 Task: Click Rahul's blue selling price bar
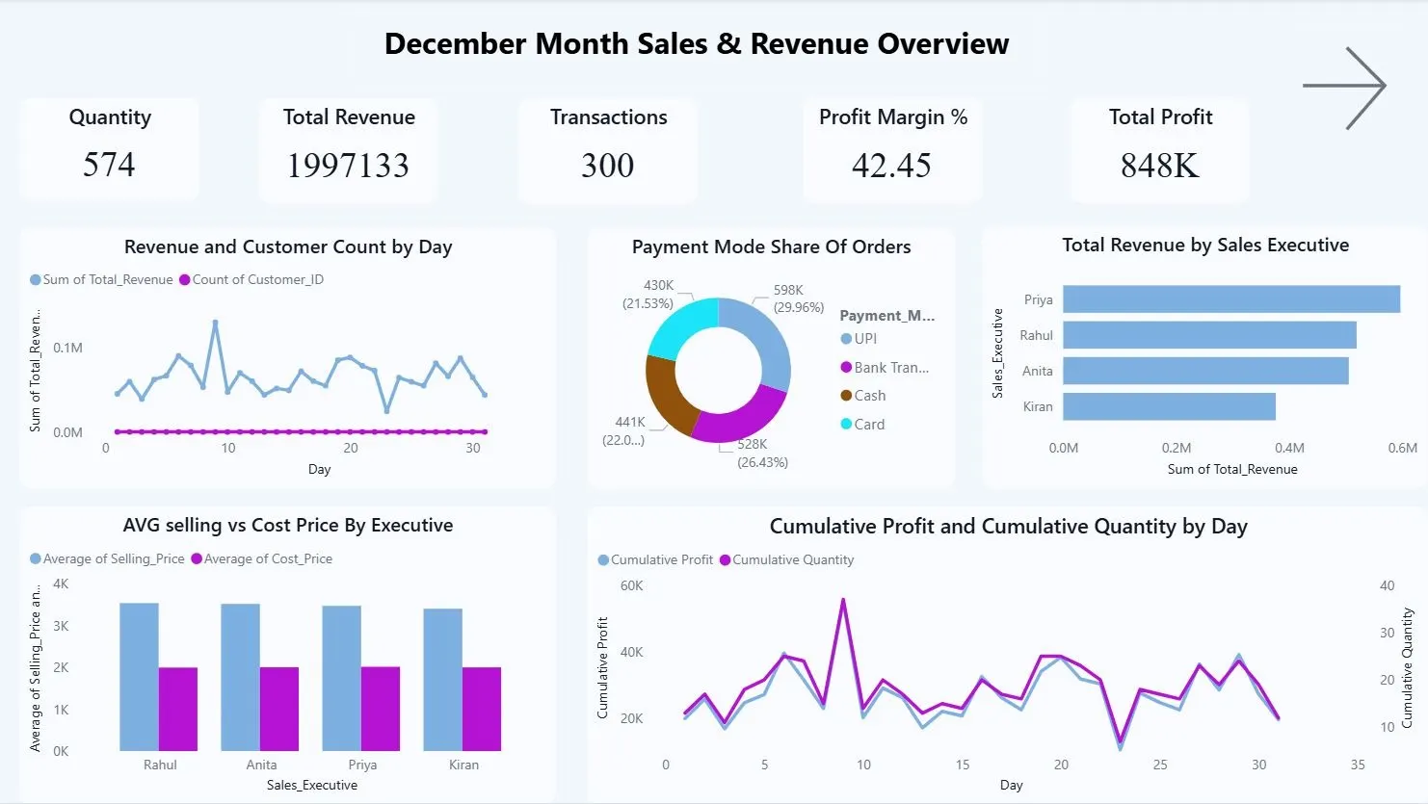click(139, 677)
